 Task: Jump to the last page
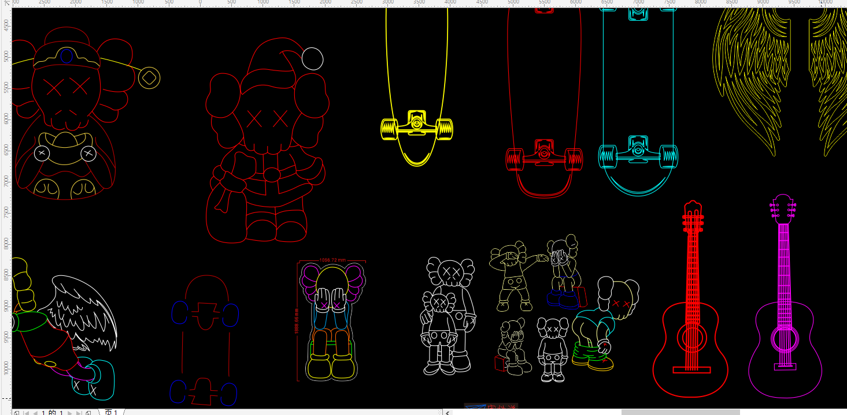79,412
